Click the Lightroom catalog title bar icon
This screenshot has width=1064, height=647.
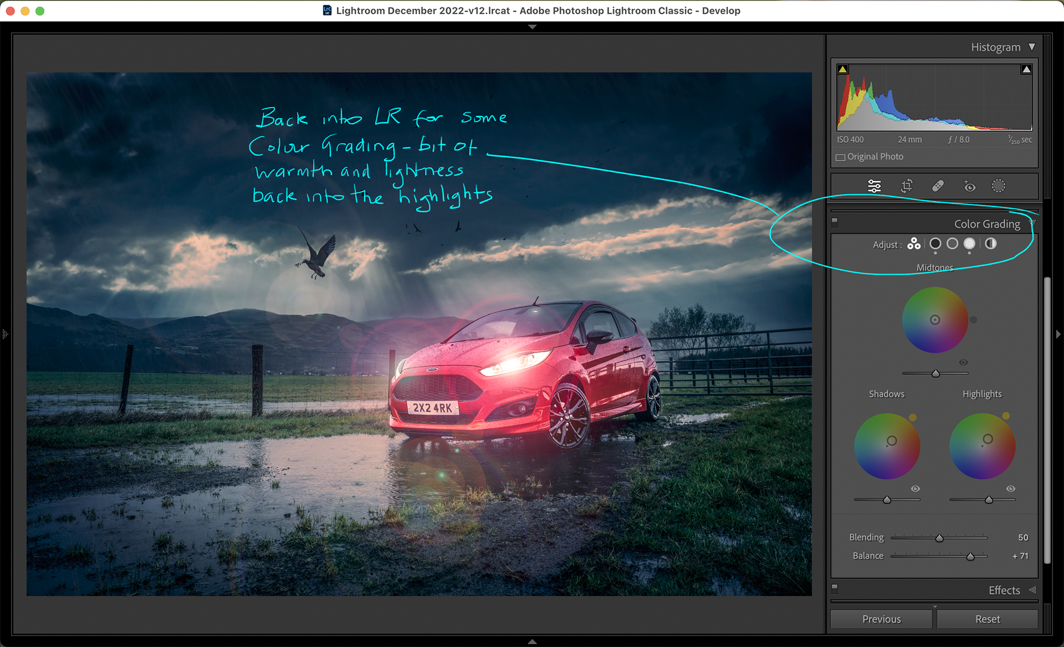pyautogui.click(x=328, y=11)
